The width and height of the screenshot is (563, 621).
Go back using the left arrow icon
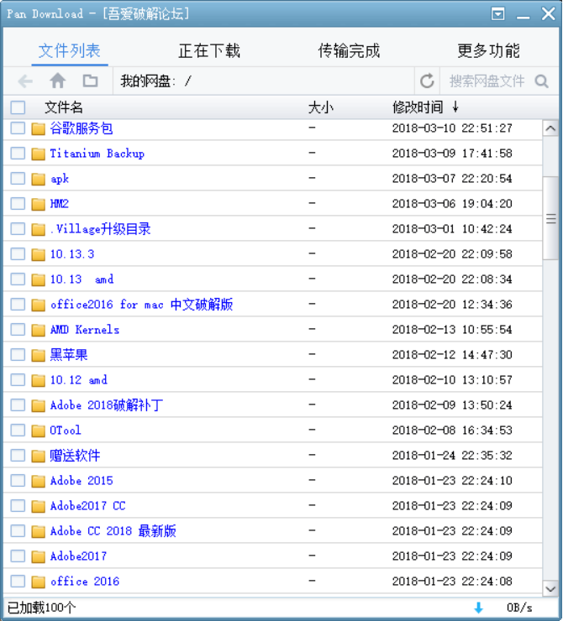pyautogui.click(x=25, y=81)
